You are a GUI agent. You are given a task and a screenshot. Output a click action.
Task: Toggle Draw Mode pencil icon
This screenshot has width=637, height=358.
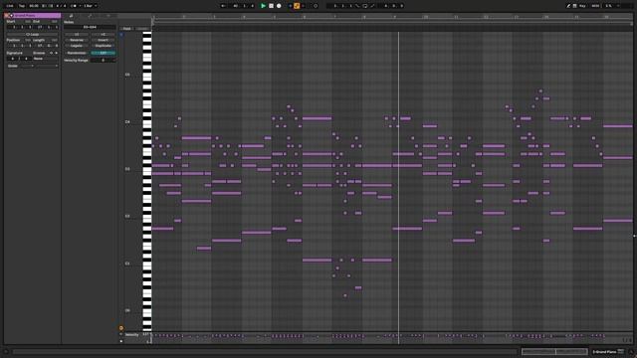coord(568,6)
